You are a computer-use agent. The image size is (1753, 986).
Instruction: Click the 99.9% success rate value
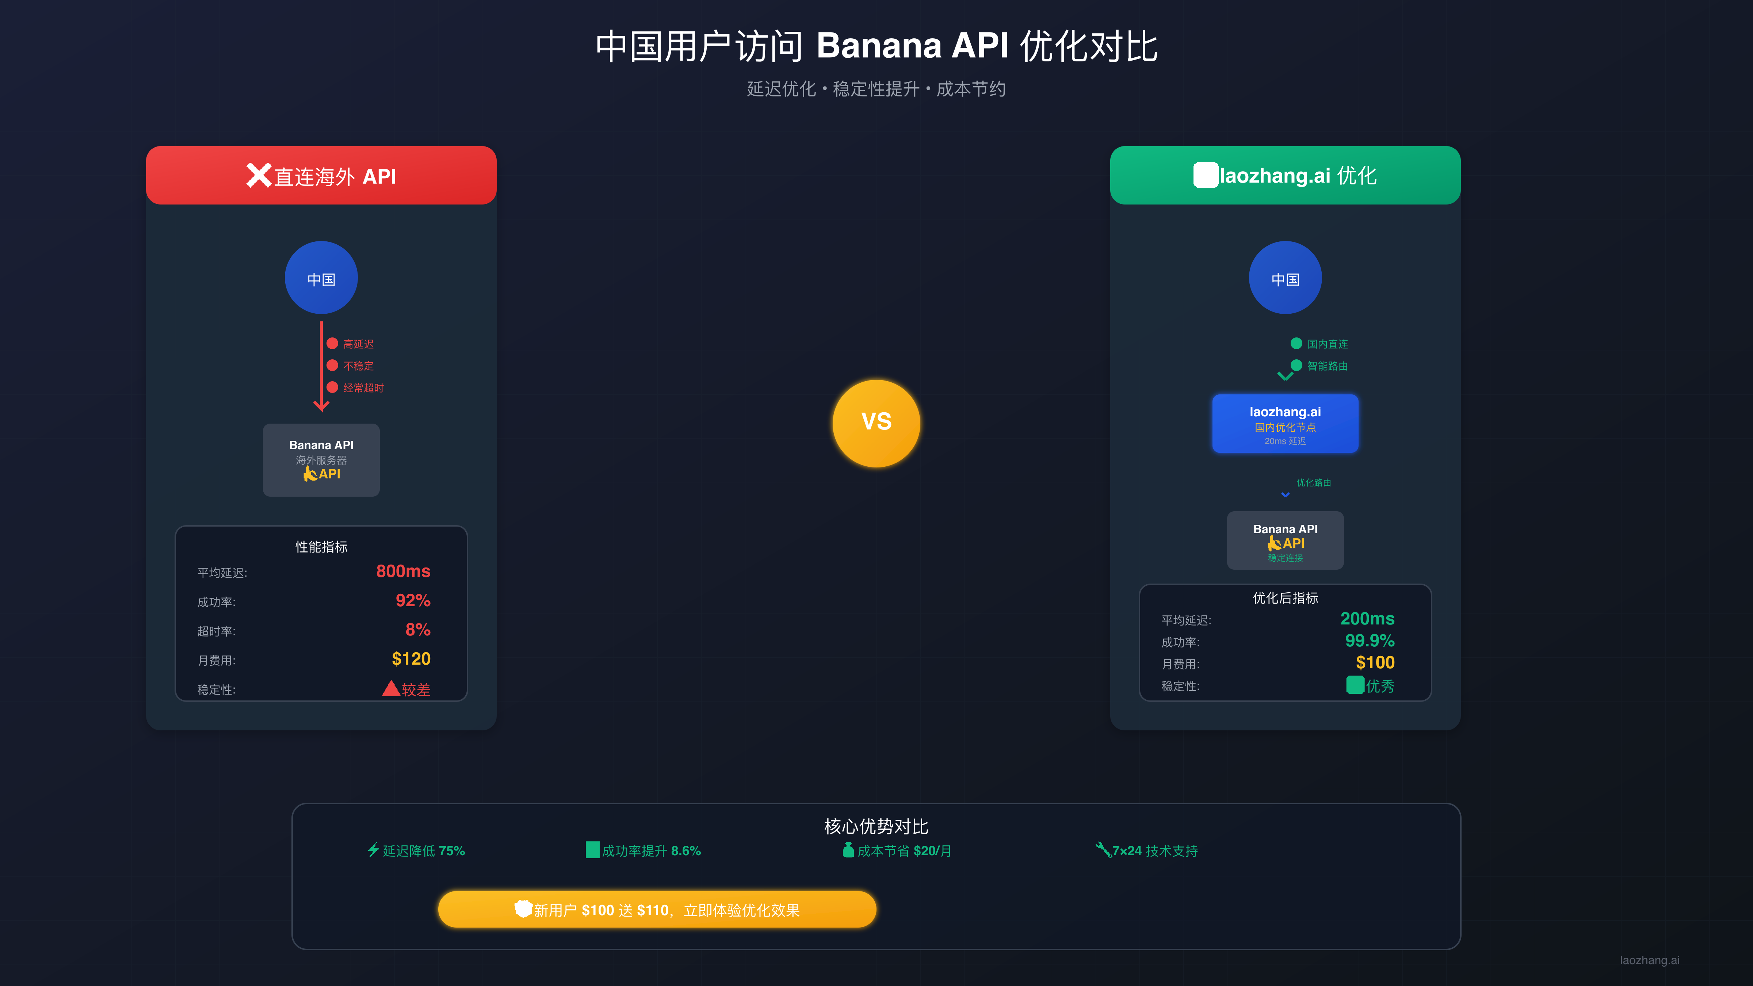[x=1369, y=640]
